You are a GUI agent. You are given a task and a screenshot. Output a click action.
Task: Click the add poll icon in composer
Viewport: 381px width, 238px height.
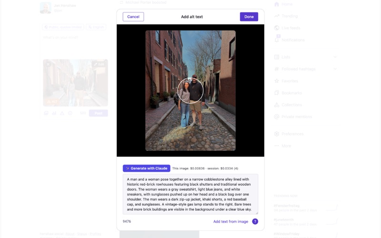click(x=54, y=113)
